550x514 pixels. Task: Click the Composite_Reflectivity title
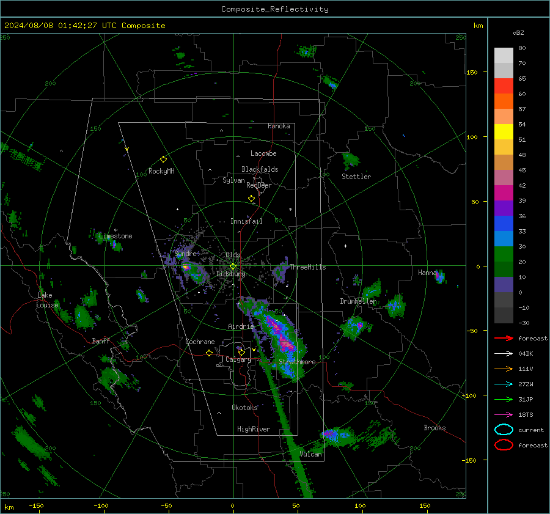[x=274, y=9]
